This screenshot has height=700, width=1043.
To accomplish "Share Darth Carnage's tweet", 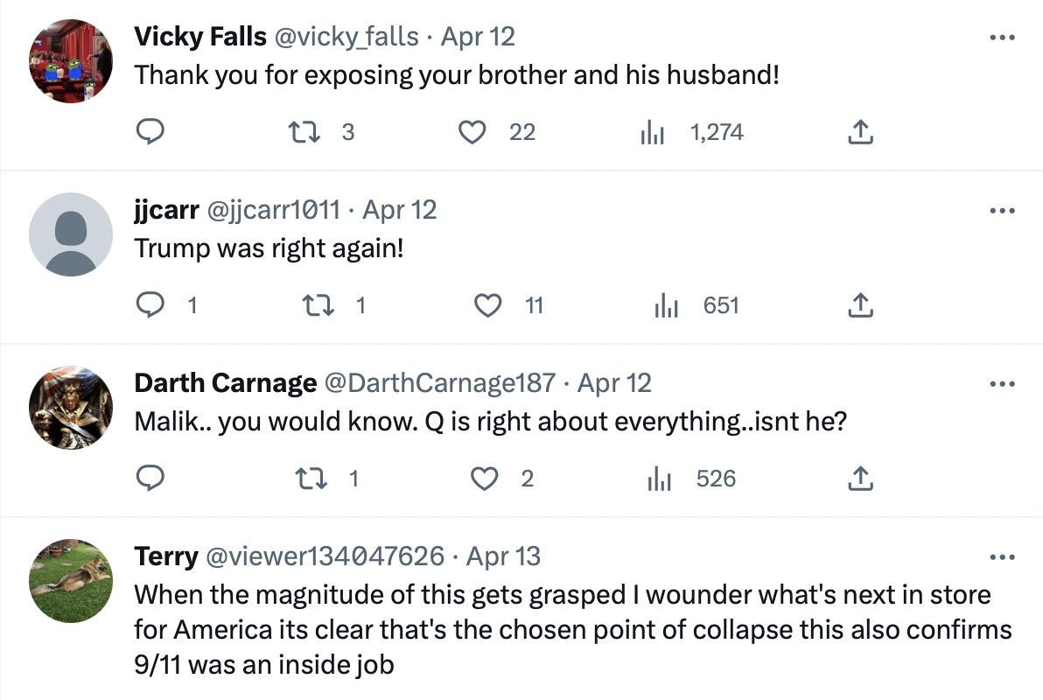I will pos(860,479).
